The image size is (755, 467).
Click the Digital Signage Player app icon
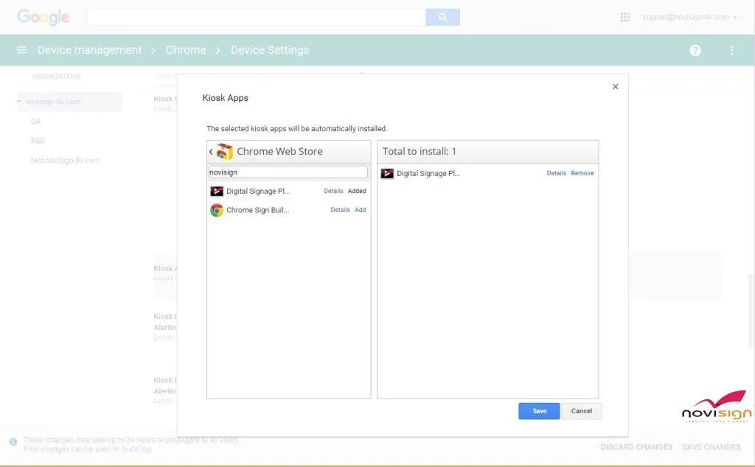click(x=217, y=191)
